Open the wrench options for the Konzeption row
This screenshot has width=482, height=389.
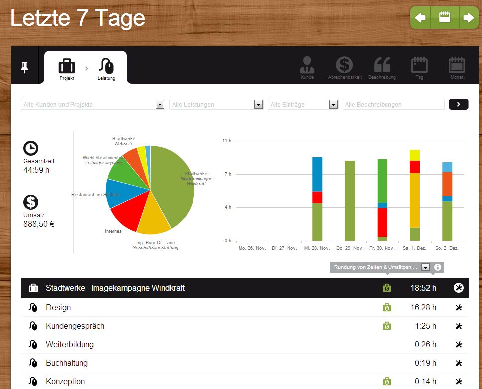pos(459,382)
